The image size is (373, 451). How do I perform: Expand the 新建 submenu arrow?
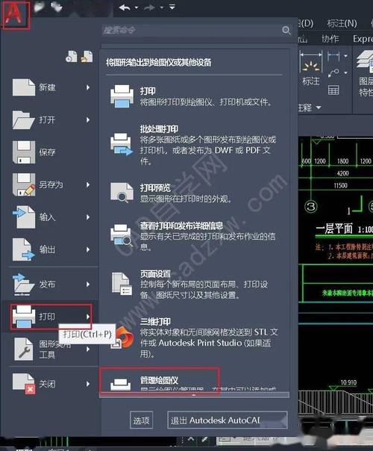pyautogui.click(x=88, y=87)
